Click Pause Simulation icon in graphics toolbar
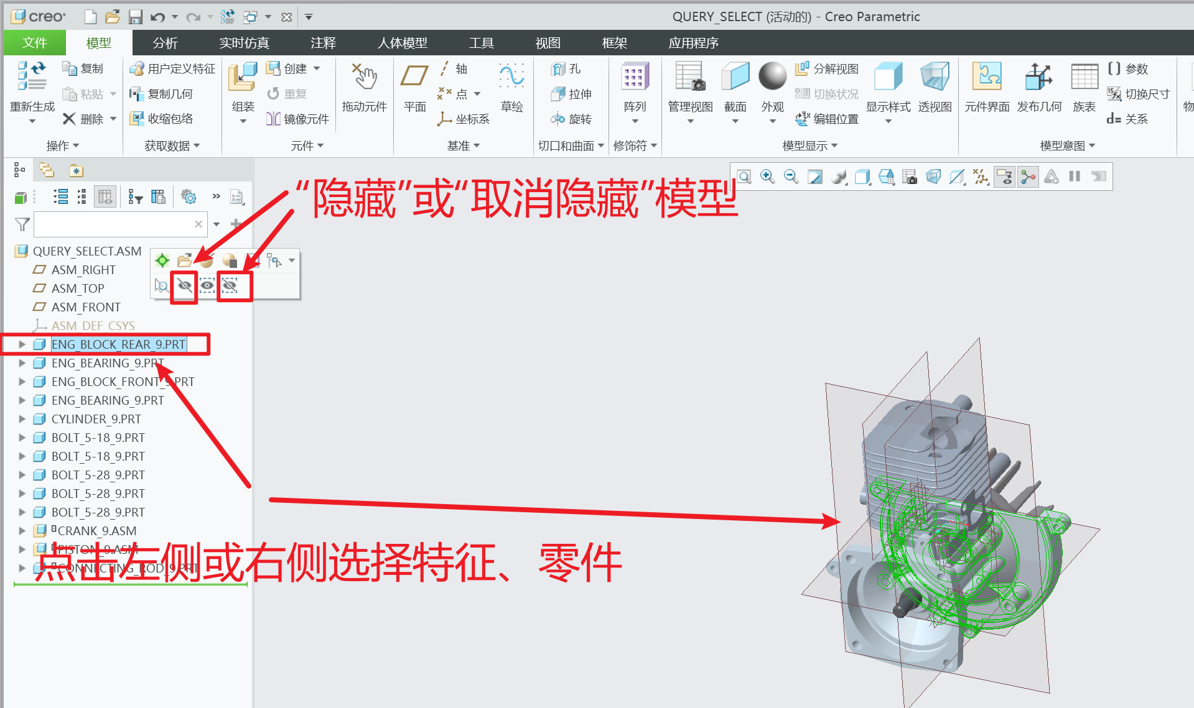1194x708 pixels. [x=1075, y=177]
